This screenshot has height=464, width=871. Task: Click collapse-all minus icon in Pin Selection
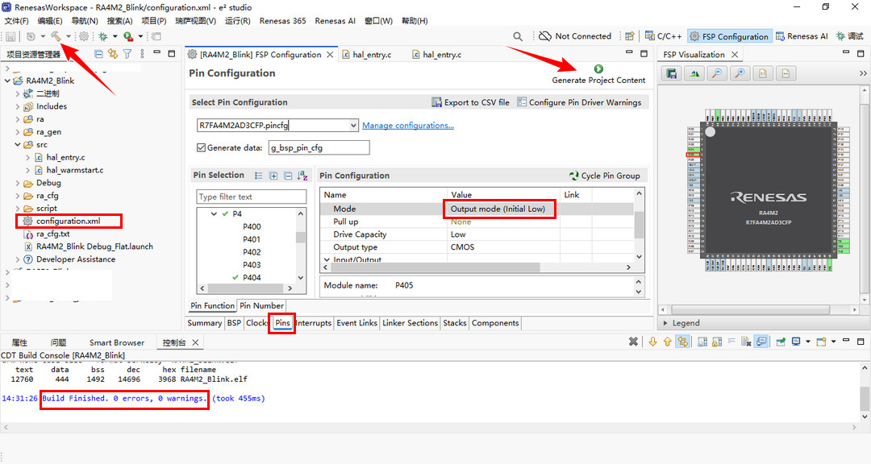pyautogui.click(x=288, y=176)
